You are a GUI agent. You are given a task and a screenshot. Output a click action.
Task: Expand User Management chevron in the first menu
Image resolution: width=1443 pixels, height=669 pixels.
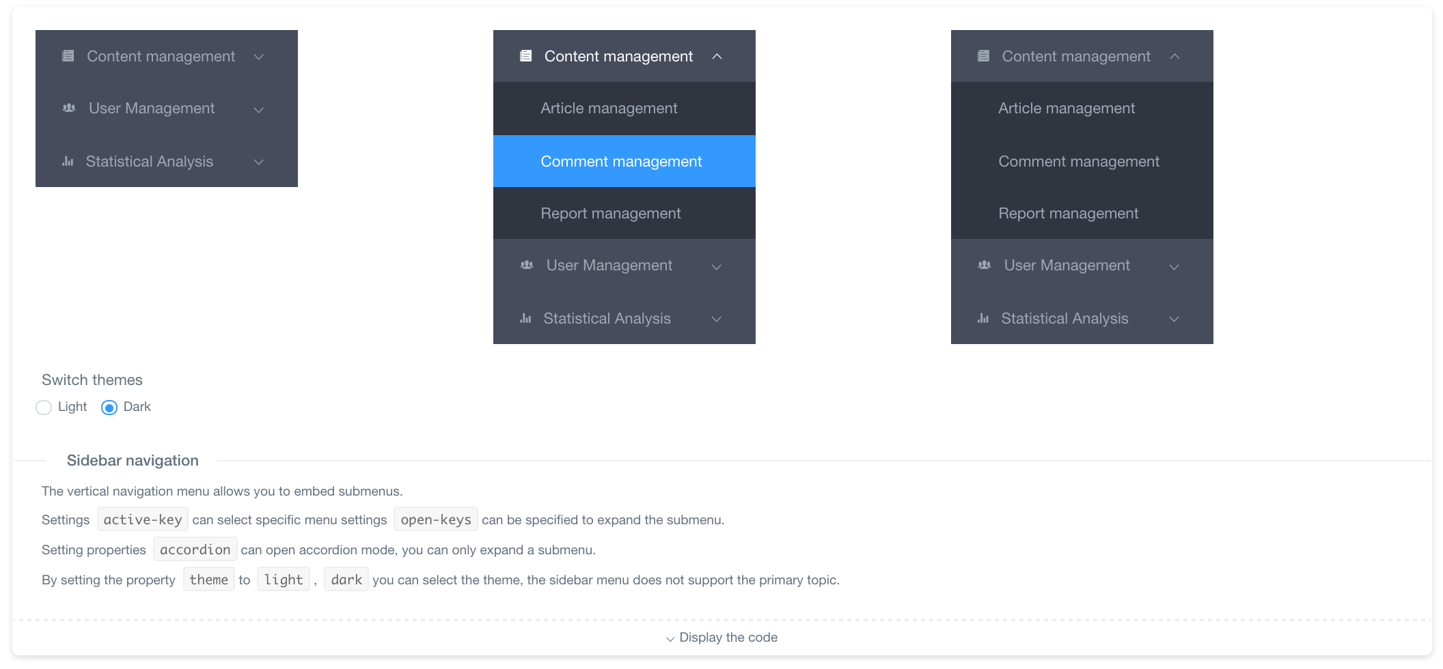coord(259,109)
